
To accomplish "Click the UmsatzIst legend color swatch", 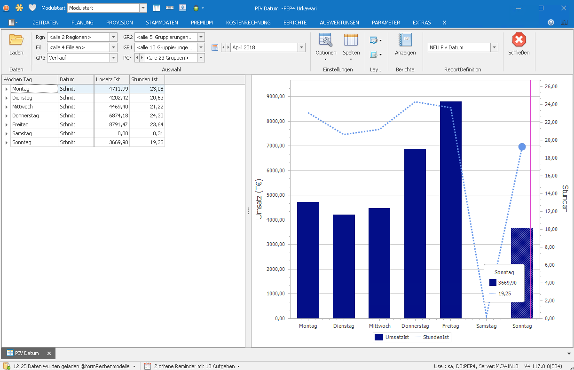I will pyautogui.click(x=379, y=337).
